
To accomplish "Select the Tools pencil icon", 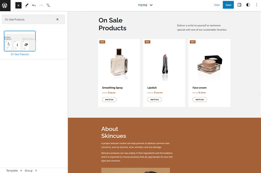I will point(26,5).
